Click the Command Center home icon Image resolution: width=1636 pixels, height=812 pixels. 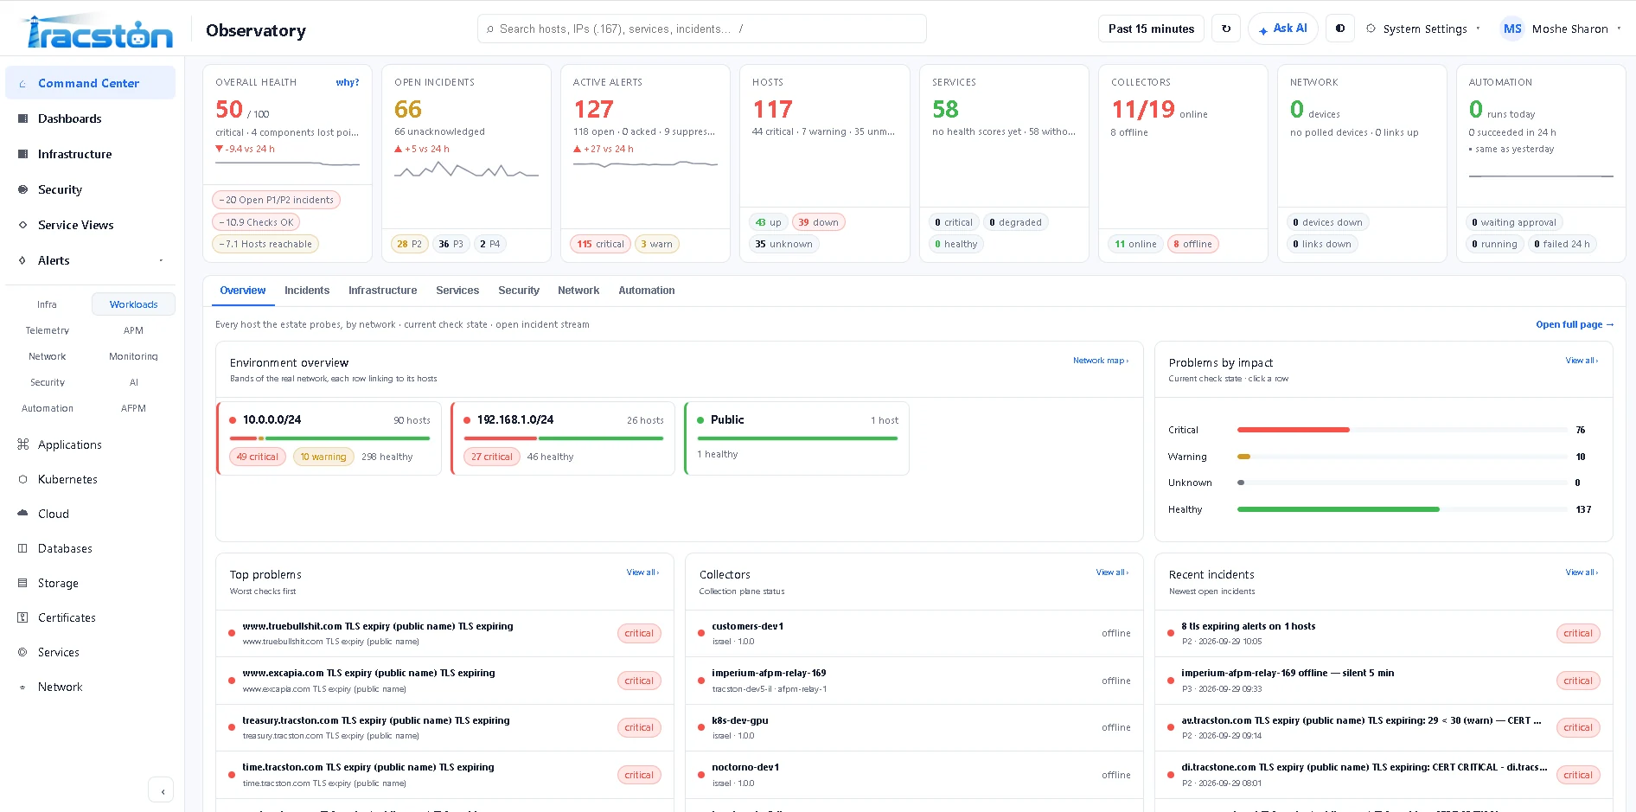22,84
